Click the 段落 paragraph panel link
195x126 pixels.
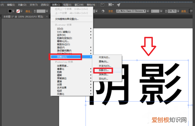click(x=184, y=11)
